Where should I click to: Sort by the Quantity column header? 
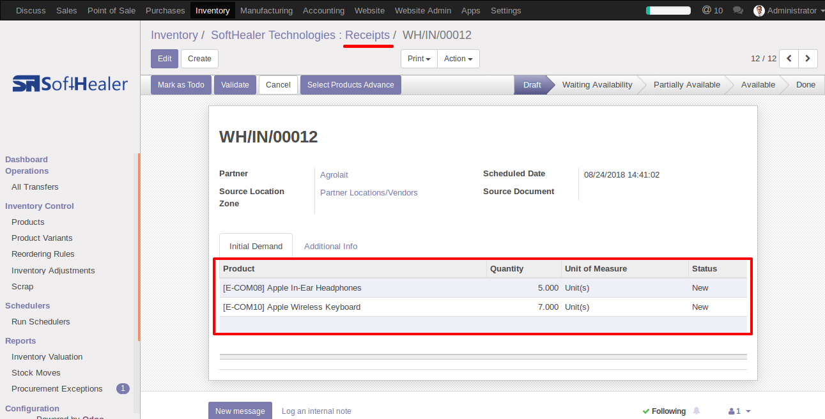tap(523, 269)
